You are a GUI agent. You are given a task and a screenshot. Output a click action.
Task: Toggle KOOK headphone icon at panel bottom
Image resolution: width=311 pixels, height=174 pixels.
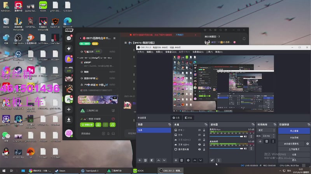113,133
